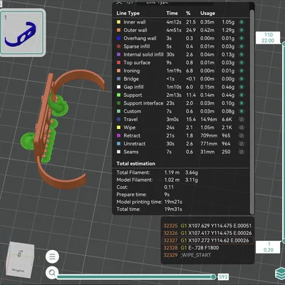Toggle Gap infill visibility eye

242,87
